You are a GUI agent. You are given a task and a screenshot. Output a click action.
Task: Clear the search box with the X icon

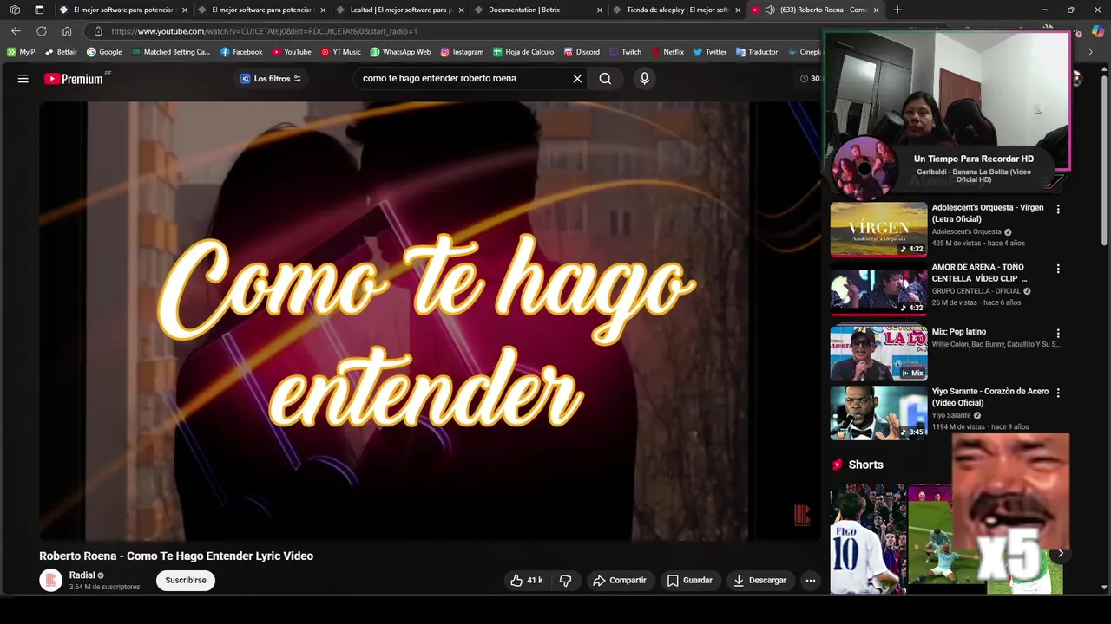tap(577, 79)
